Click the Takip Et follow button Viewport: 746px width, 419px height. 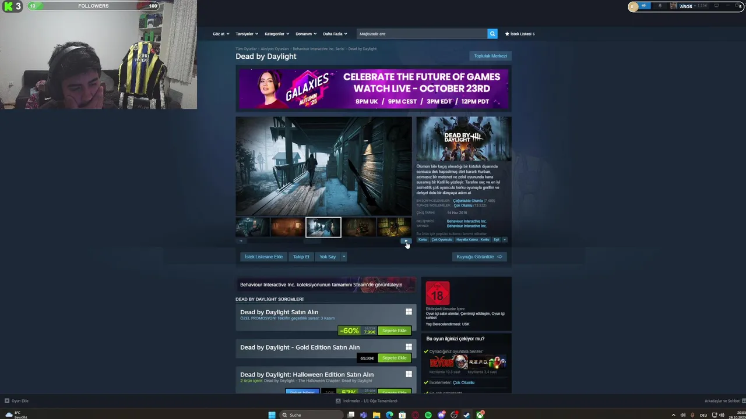click(x=301, y=257)
